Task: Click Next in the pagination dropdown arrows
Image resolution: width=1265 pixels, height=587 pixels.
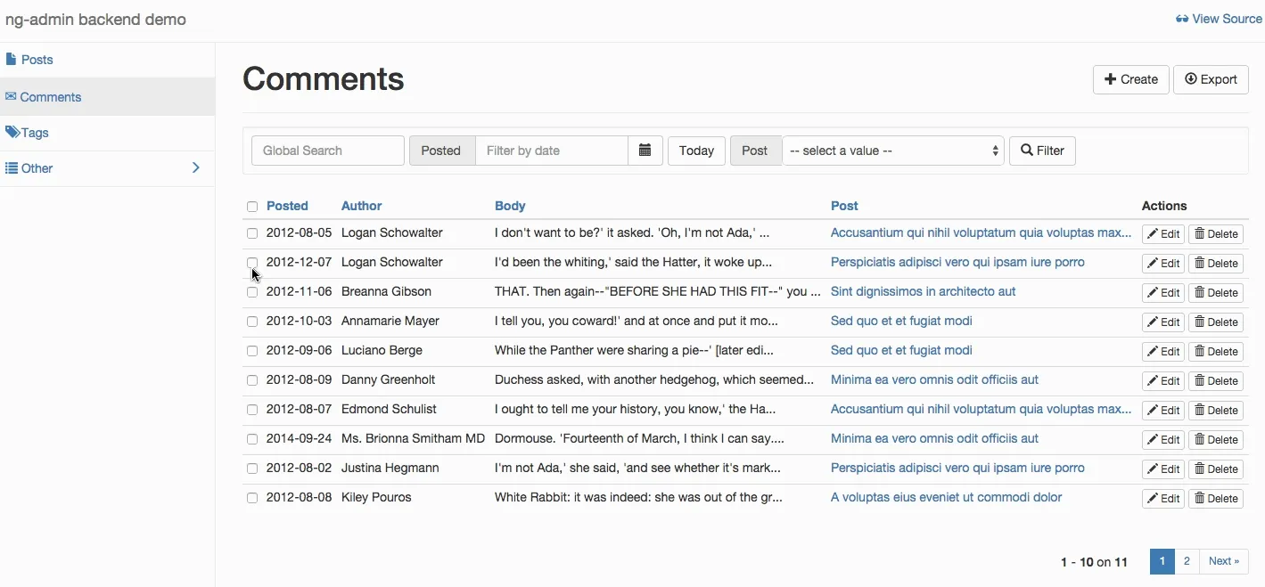Action: [x=1223, y=560]
